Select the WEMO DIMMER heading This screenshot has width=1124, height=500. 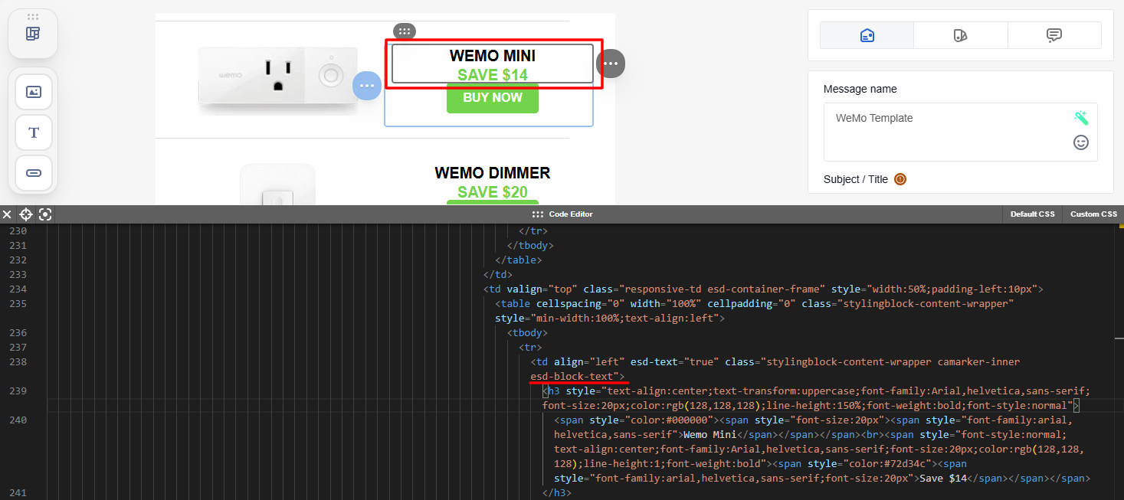click(x=493, y=173)
